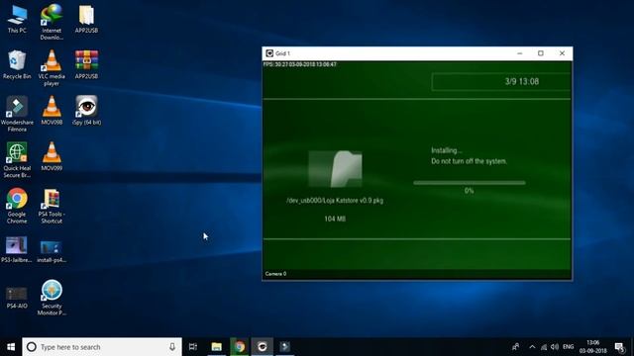This screenshot has height=356, width=634.
Task: Open the volume tray icon
Action: click(x=555, y=347)
